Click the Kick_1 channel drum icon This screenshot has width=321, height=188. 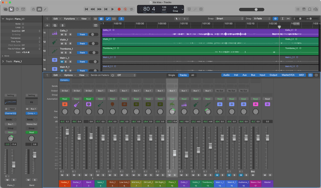point(112,104)
